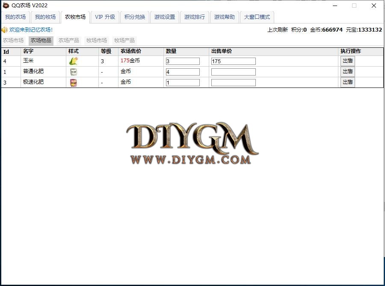Focus the 极速化肥 unit price field

[x=233, y=82]
